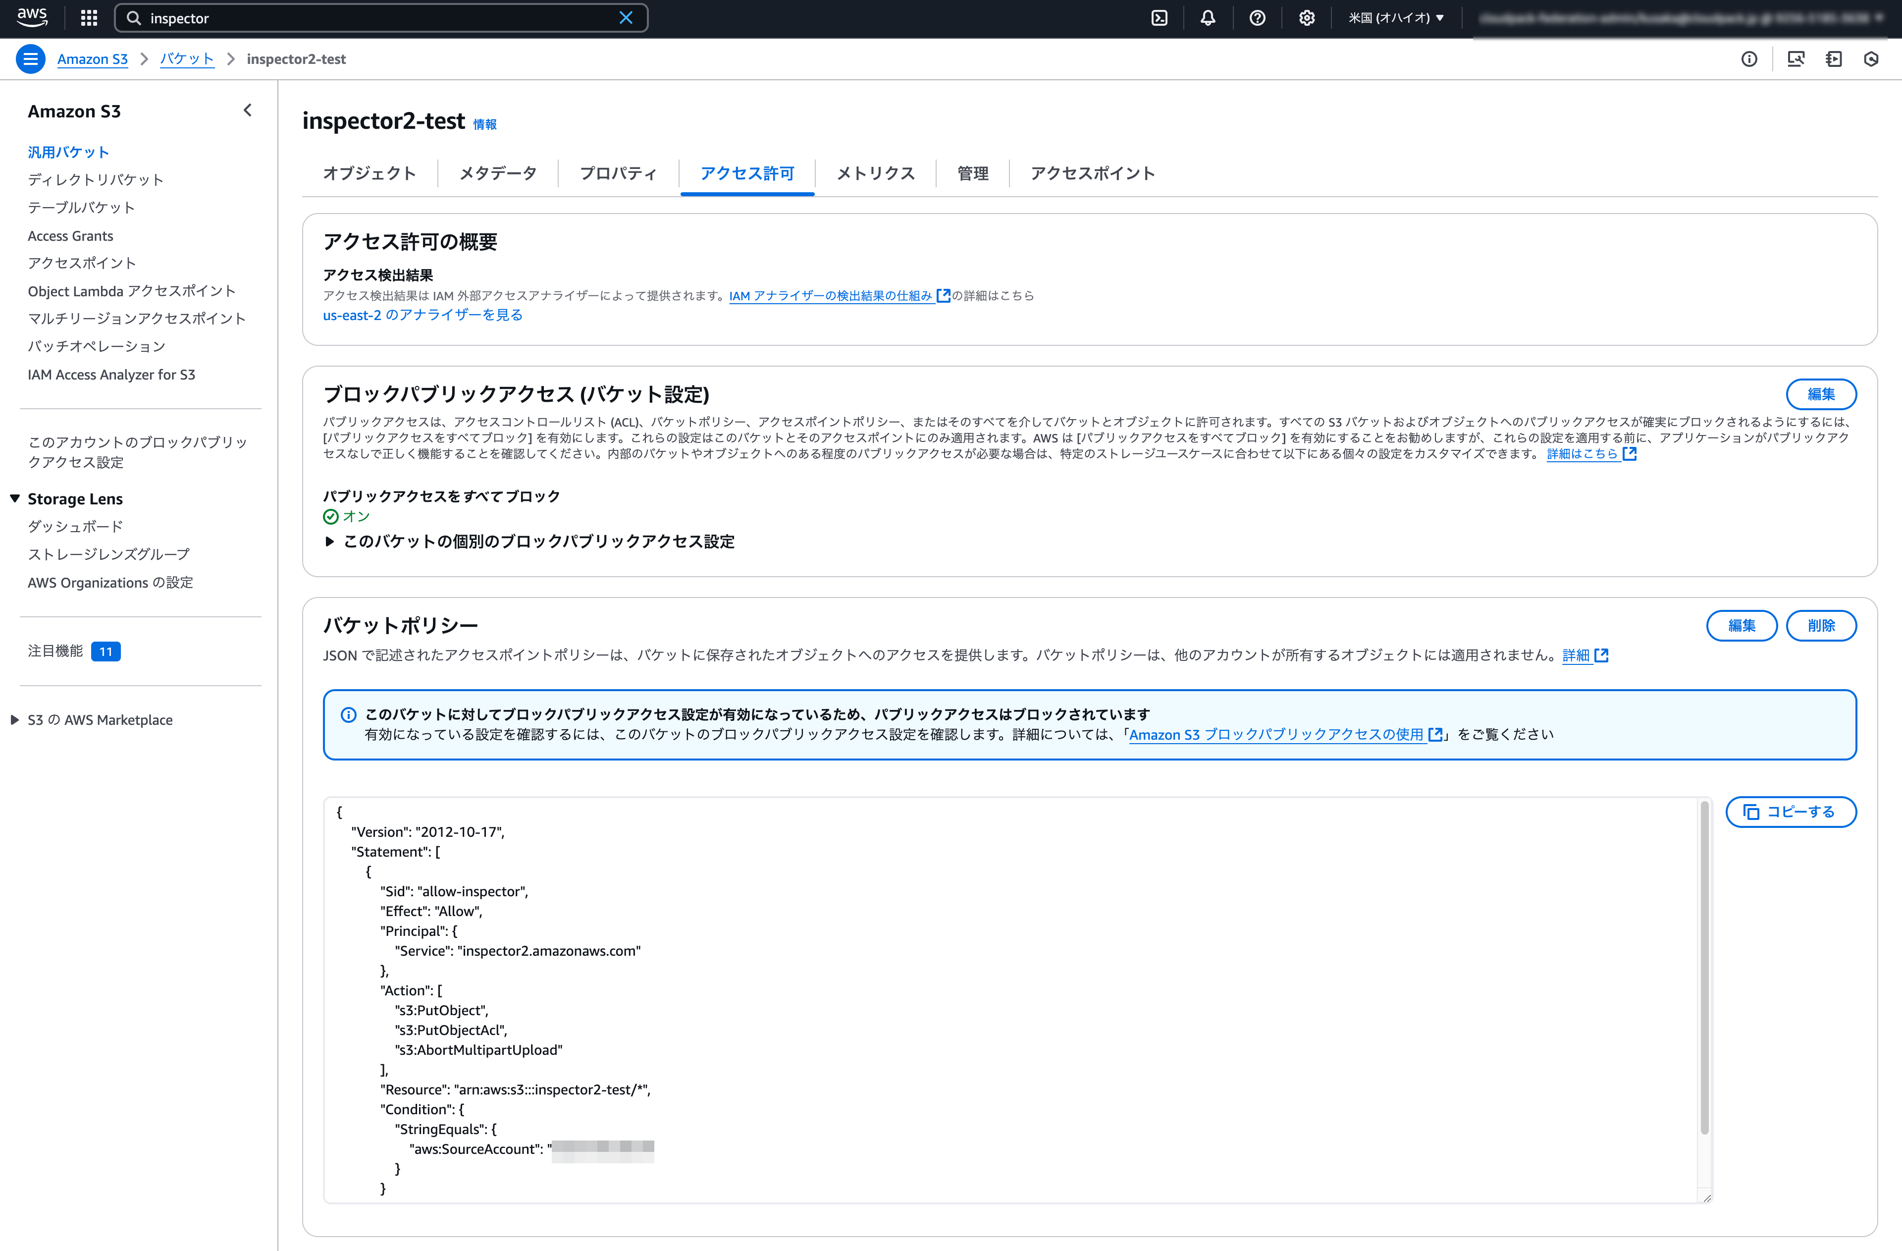Open the notifications bell
Viewport: 1902px width, 1251px height.
(x=1208, y=17)
